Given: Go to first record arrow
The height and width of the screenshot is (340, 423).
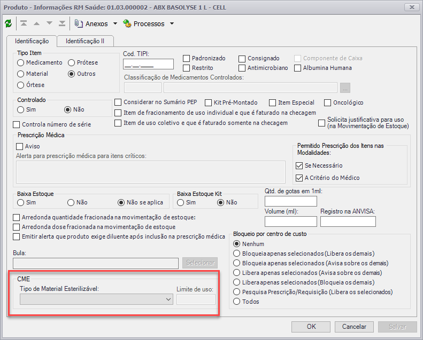Looking at the screenshot, I should (24, 23).
